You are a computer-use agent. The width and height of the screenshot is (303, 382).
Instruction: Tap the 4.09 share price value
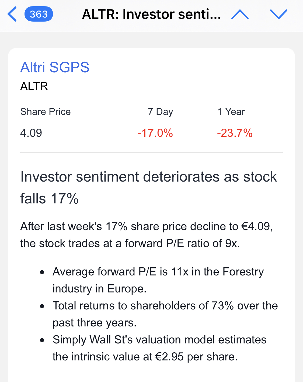pyautogui.click(x=31, y=133)
